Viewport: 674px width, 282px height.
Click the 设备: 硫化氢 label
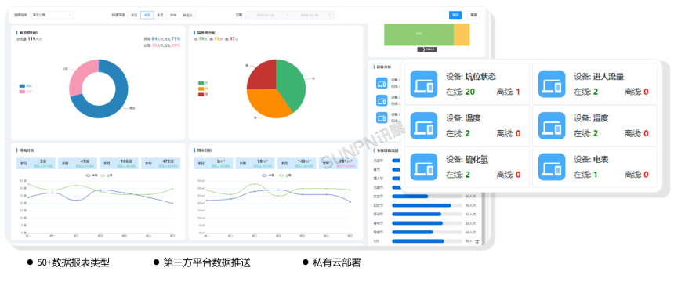(x=467, y=160)
